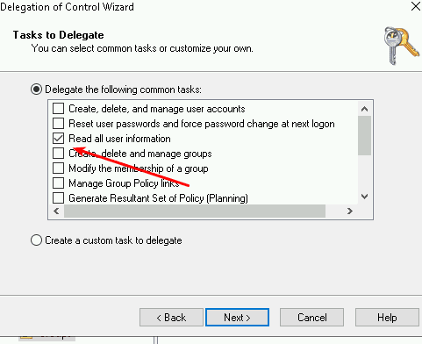
Task: Click the vertical scrollbar thumb in task list
Action: pyautogui.click(x=364, y=135)
